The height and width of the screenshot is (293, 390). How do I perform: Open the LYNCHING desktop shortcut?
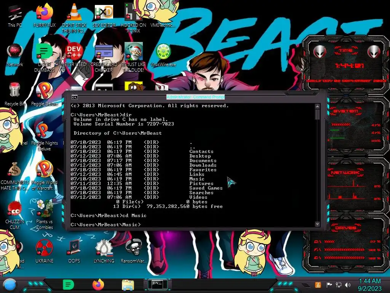coord(104,251)
